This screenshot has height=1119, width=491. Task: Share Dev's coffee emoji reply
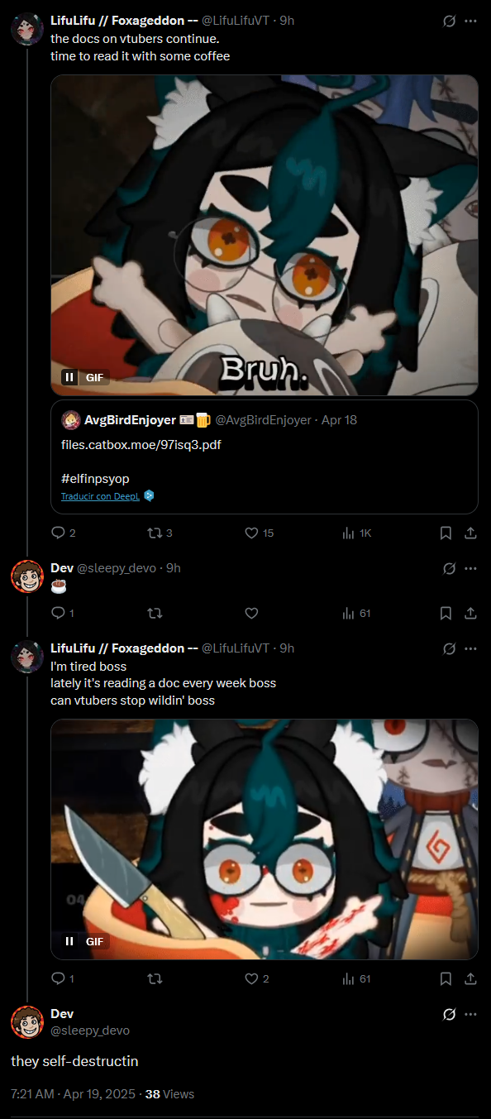470,613
